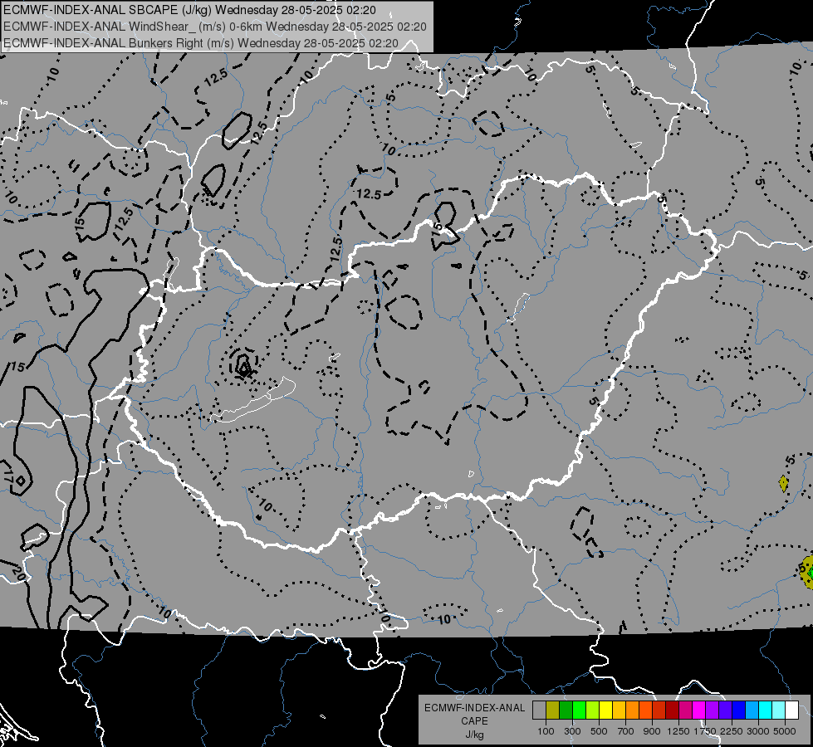This screenshot has width=813, height=747.
Task: Click the CAPE label in legend
Action: pos(474,721)
